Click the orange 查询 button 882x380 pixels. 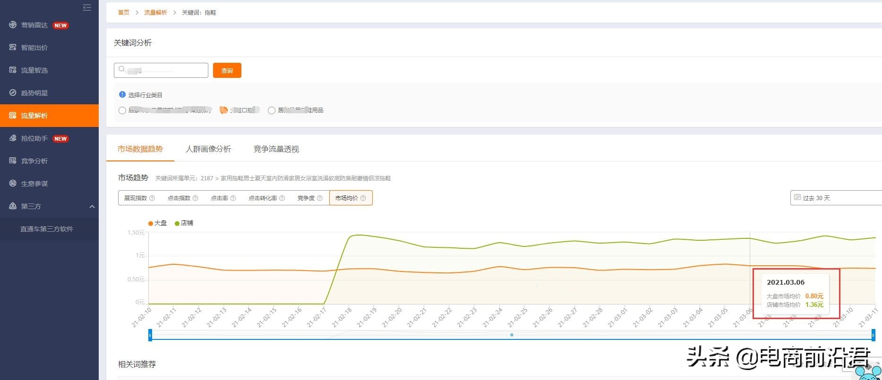point(227,70)
